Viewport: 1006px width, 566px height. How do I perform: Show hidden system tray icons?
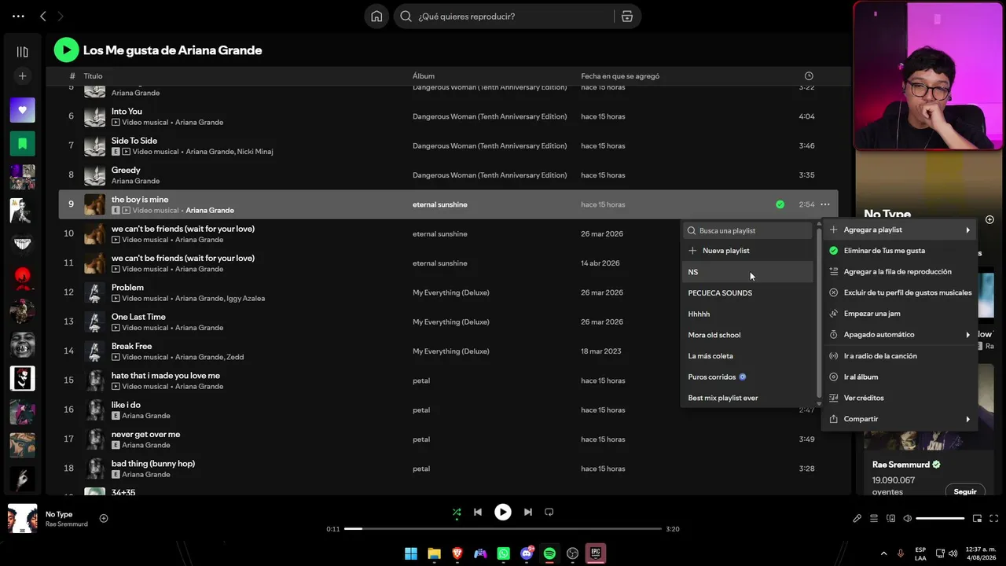pos(883,553)
